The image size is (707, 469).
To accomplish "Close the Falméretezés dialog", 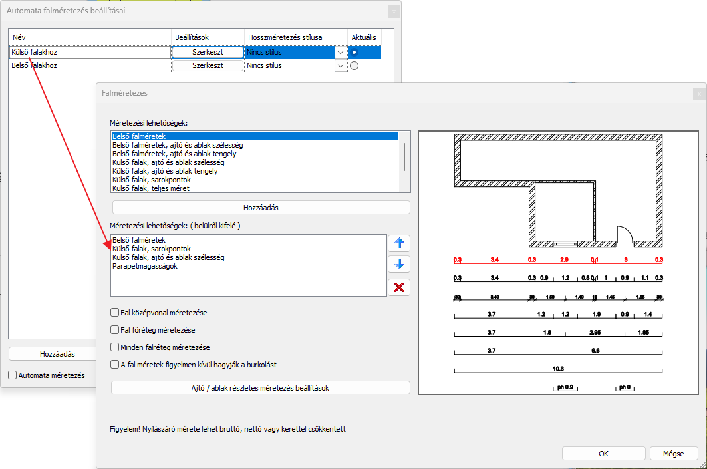I will point(698,94).
